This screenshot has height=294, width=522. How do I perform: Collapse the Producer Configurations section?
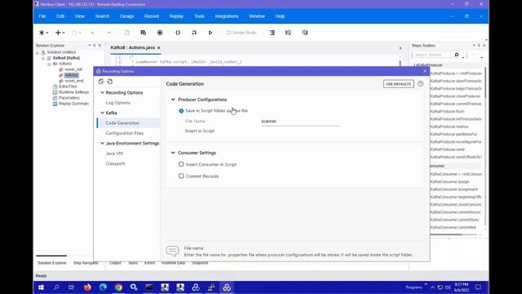tap(173, 100)
